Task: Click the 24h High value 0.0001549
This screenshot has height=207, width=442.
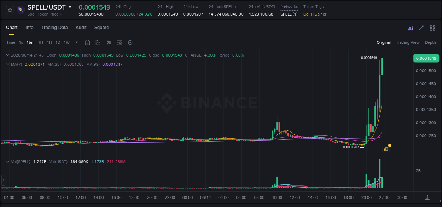Action: 168,14
